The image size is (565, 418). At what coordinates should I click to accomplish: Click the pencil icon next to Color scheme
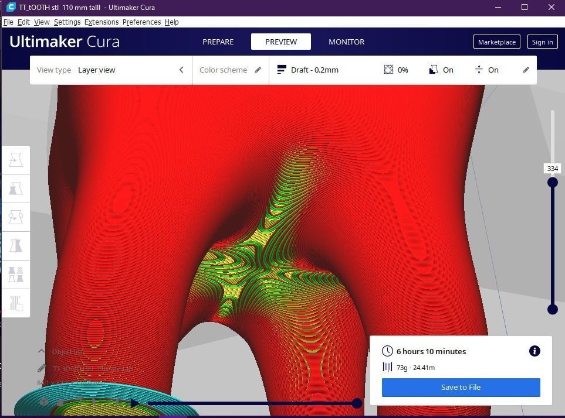point(258,70)
